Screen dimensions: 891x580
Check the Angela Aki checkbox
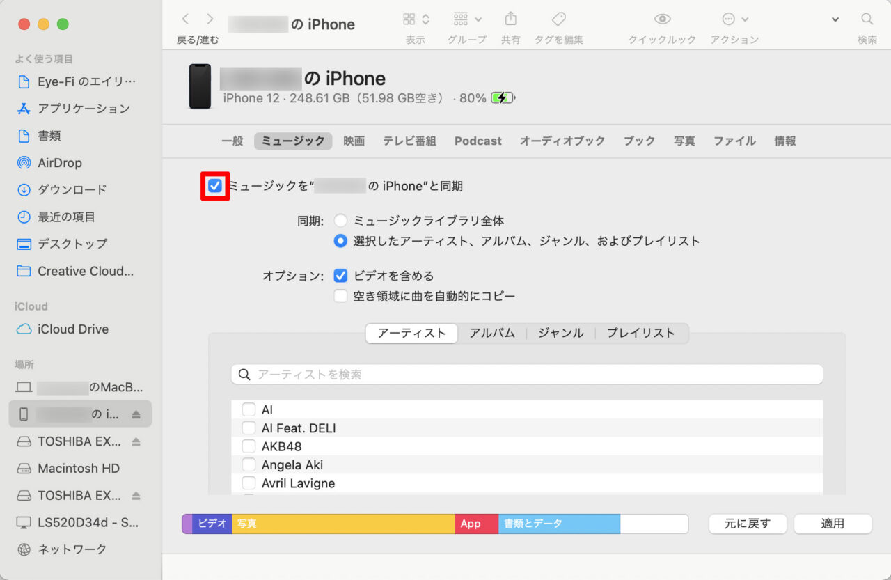[x=249, y=464]
